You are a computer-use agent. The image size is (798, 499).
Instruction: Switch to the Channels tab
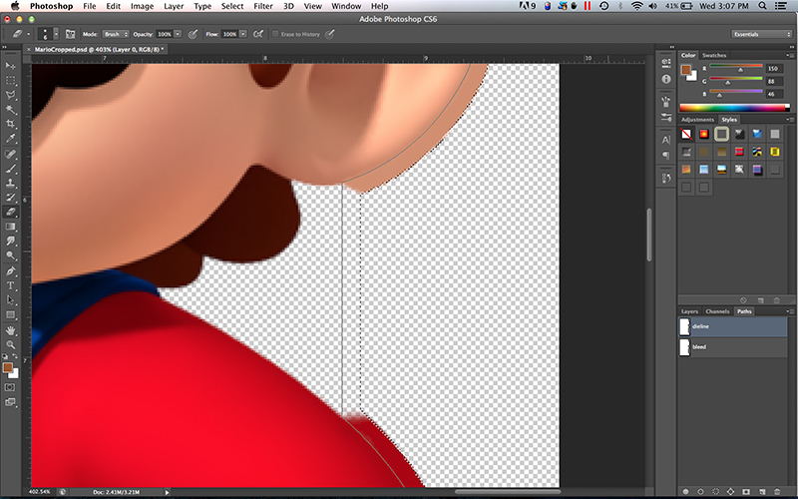tap(717, 311)
